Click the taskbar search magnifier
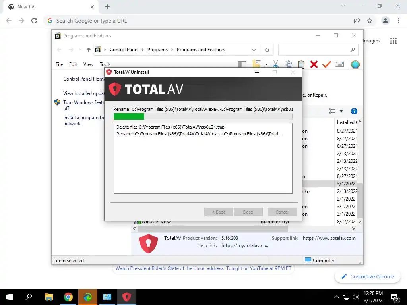Image resolution: width=407 pixels, height=305 pixels. (x=29, y=297)
